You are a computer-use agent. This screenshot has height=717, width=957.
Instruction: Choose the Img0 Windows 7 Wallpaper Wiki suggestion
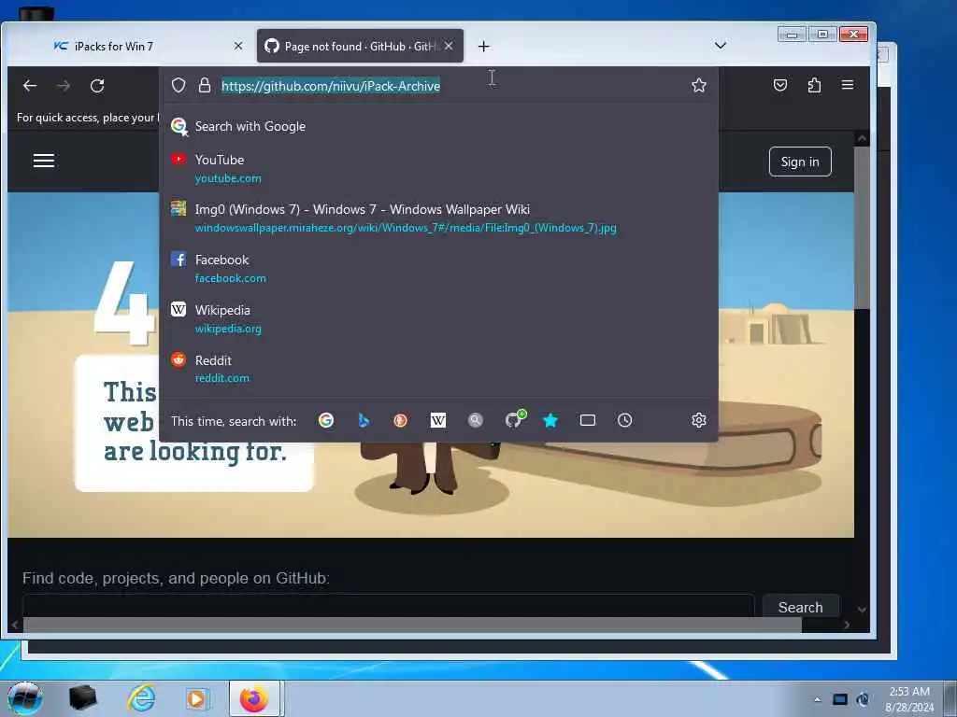[x=438, y=218]
